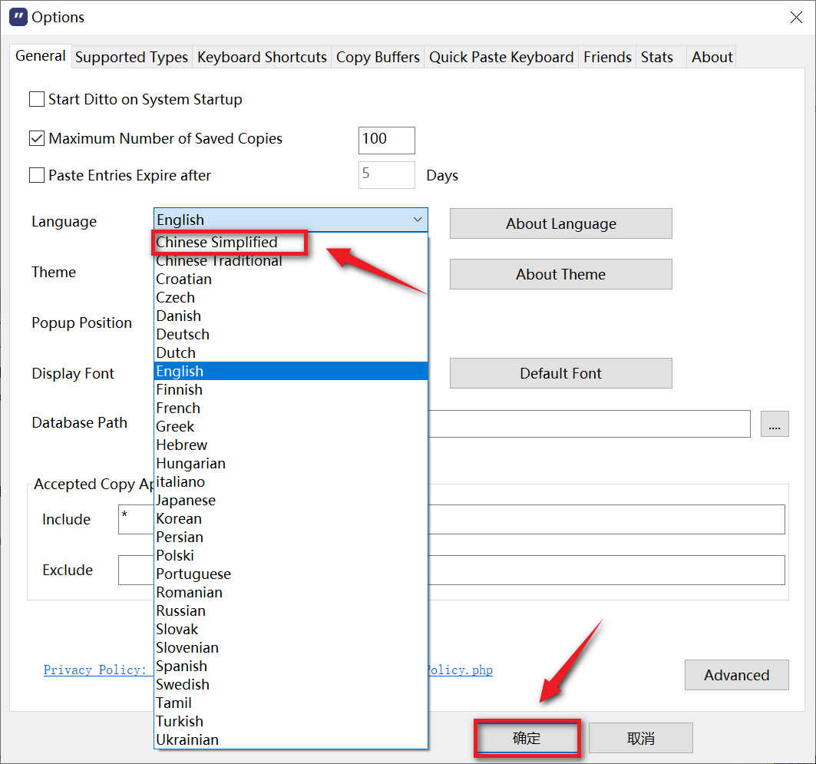
Task: Click the Include applications field
Action: [x=451, y=519]
